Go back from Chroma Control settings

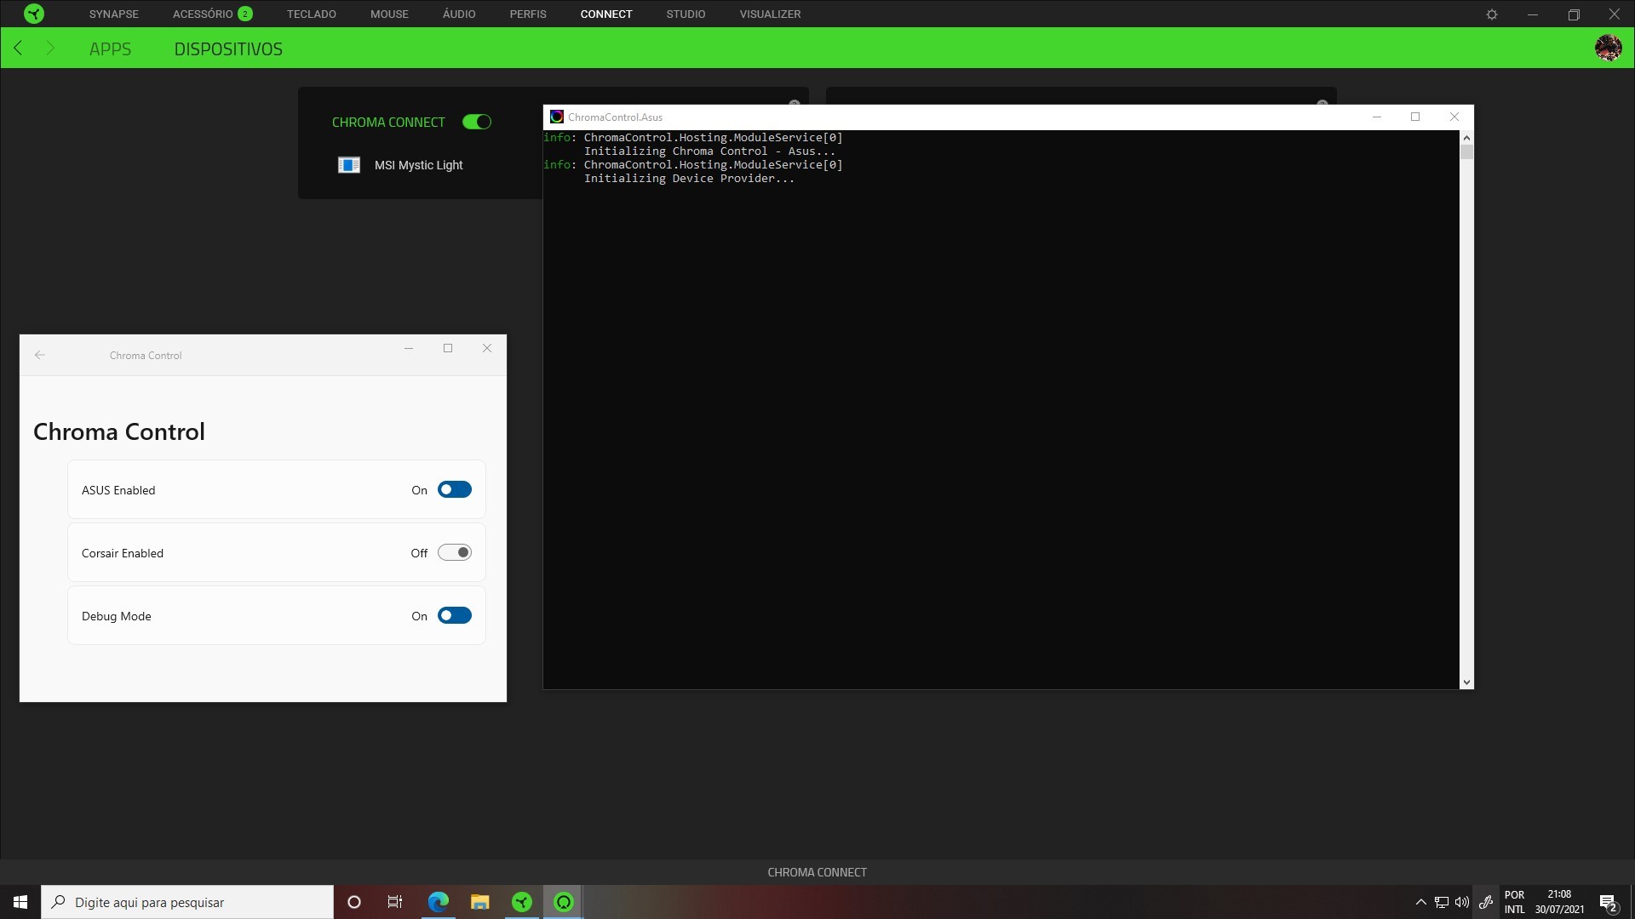pyautogui.click(x=40, y=355)
